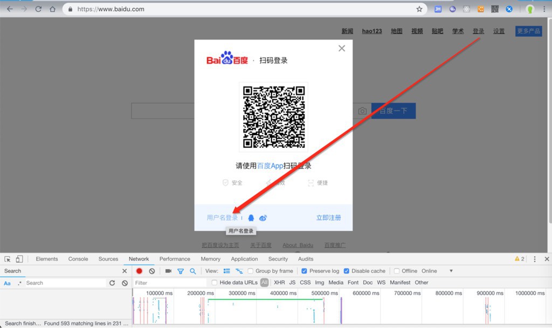This screenshot has height=328, width=552.
Task: Select 用户名登录 in login dialog
Action: pos(222,218)
